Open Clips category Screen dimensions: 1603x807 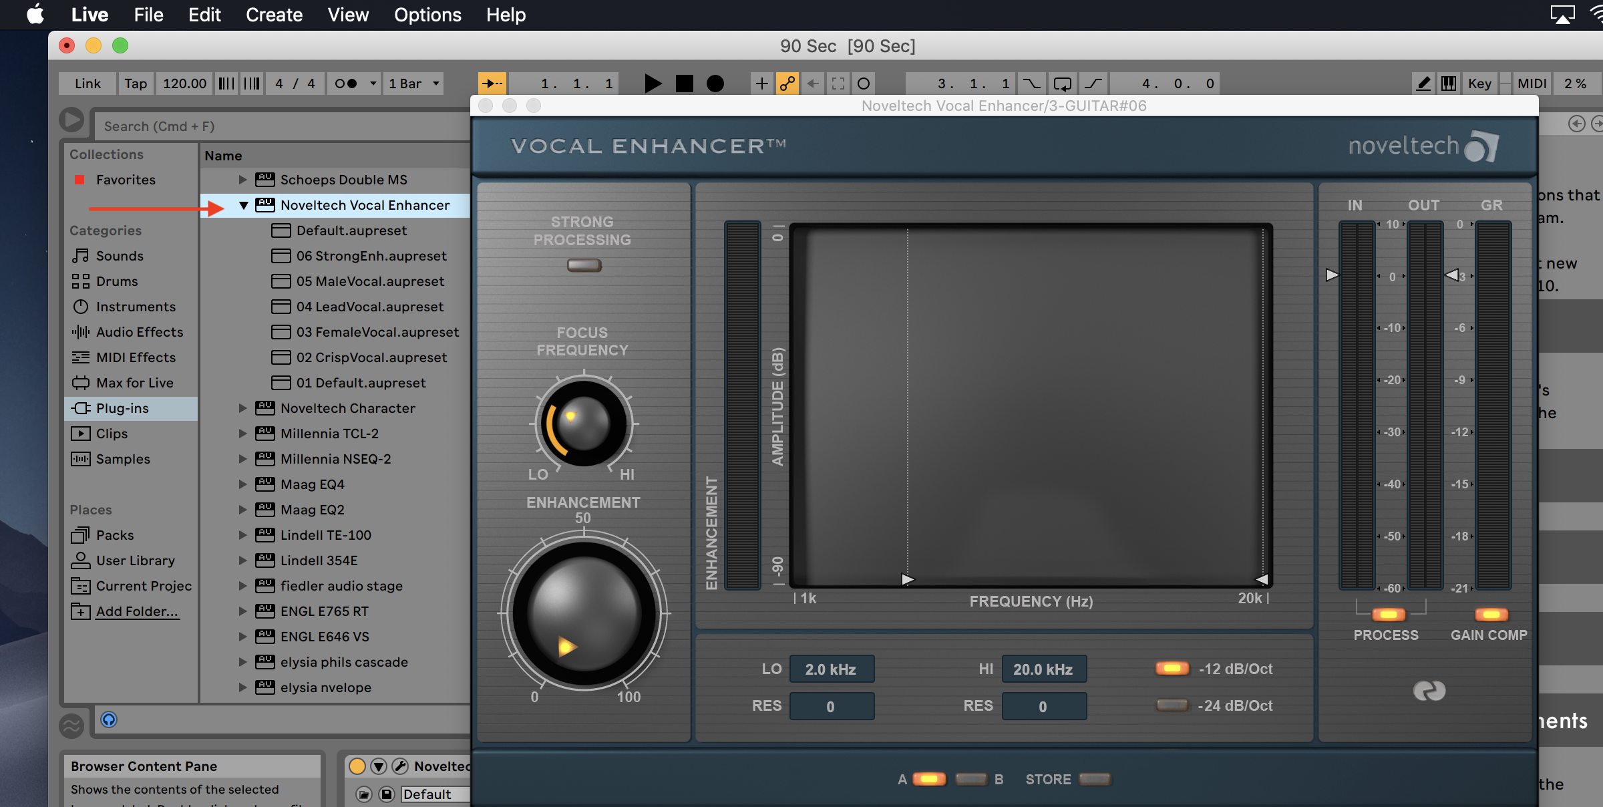pyautogui.click(x=112, y=434)
